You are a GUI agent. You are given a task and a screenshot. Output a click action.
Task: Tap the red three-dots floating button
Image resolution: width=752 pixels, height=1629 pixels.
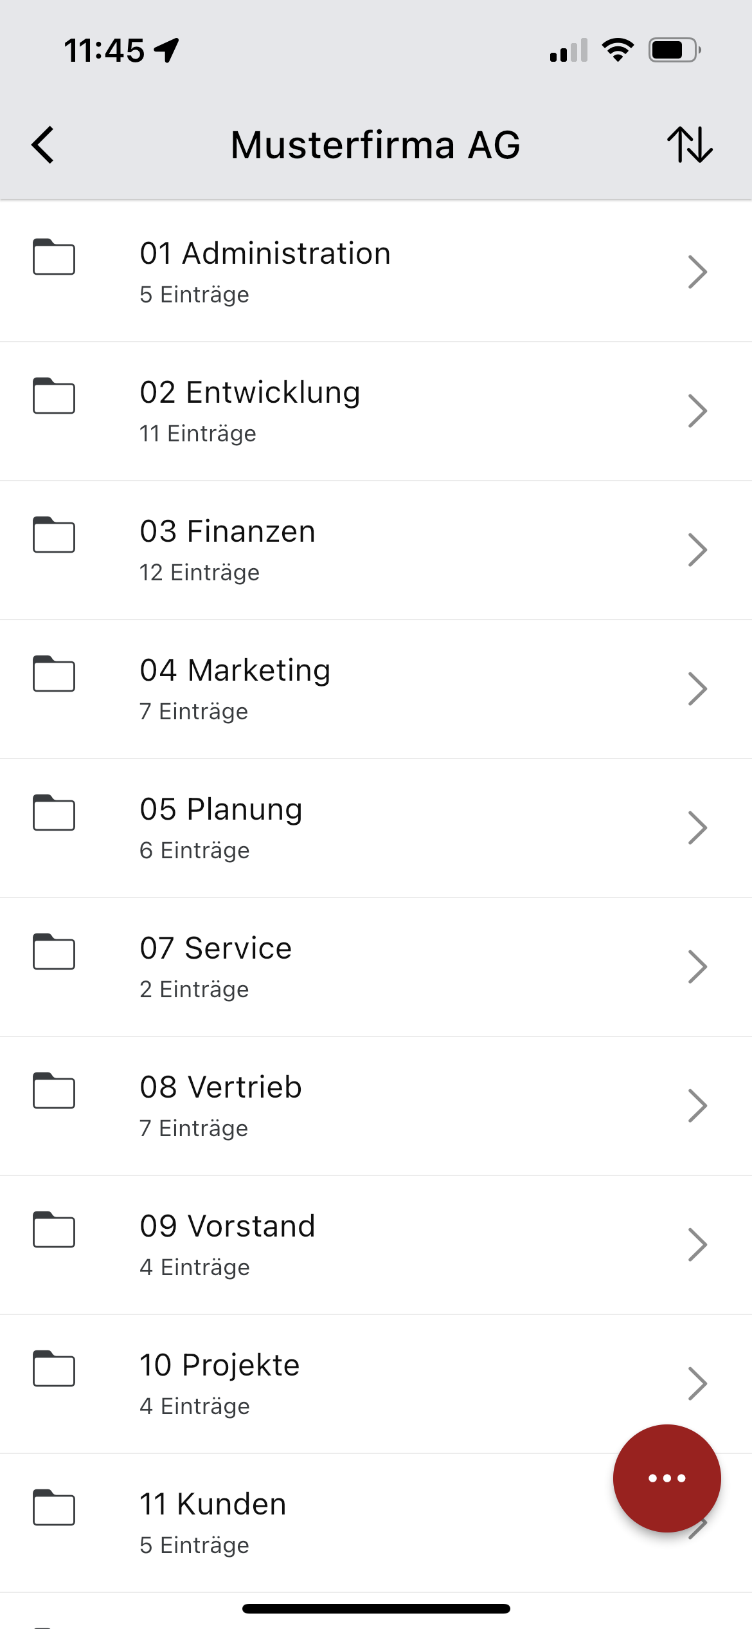point(667,1478)
